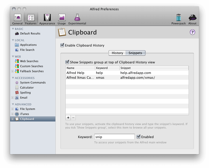209x168 pixels.
Task: Click the help keyword cell
Action: 99,73
